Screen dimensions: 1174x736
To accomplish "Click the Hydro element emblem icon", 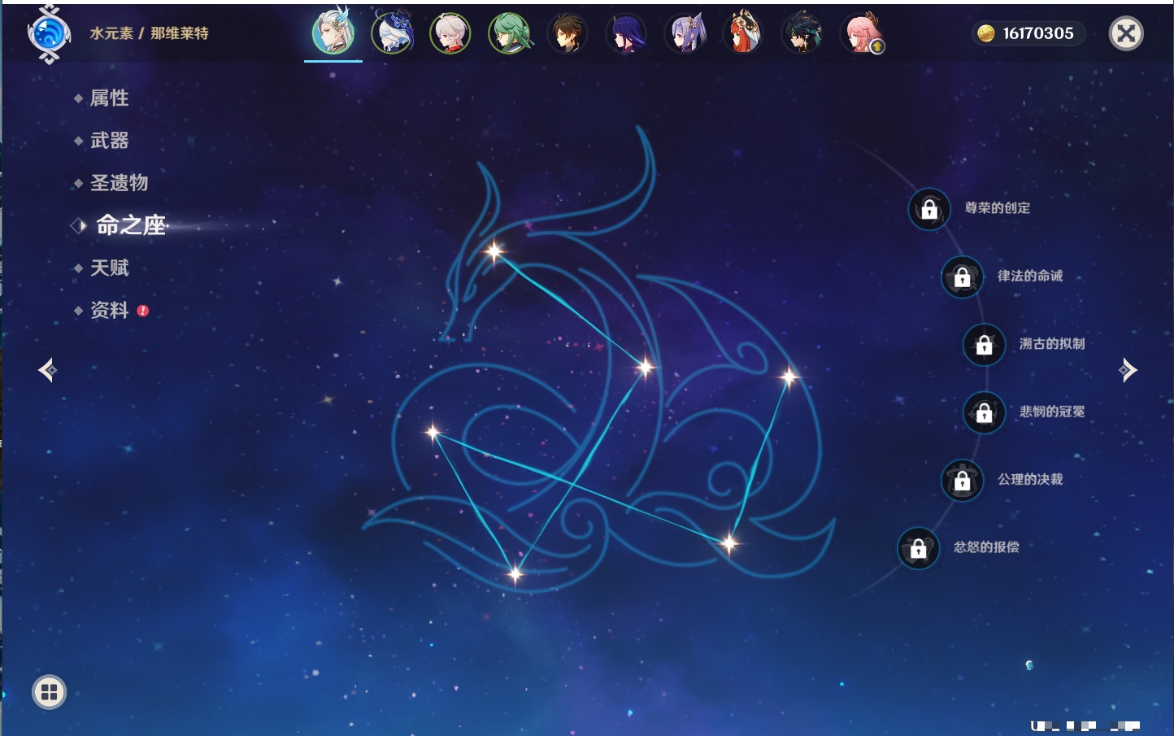I will click(x=49, y=34).
